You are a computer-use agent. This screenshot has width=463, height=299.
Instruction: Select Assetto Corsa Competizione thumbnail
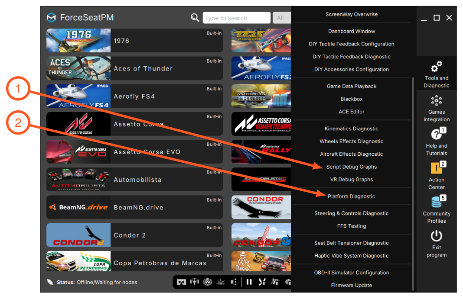point(261,124)
